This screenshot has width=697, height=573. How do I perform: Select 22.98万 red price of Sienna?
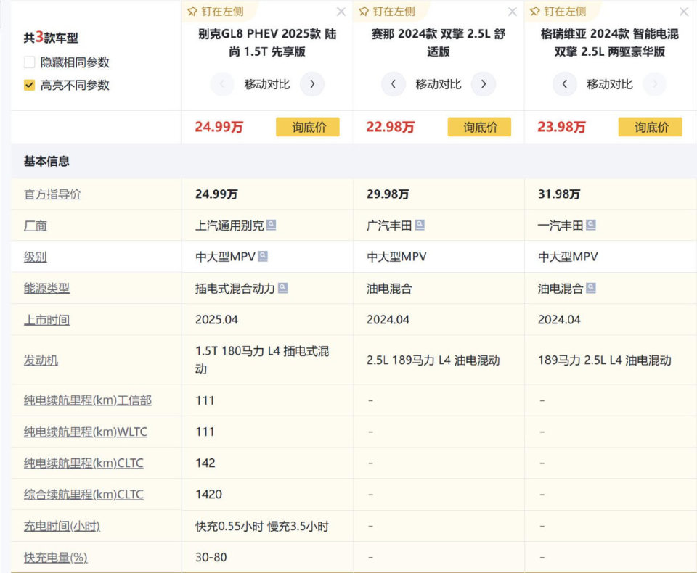click(391, 127)
